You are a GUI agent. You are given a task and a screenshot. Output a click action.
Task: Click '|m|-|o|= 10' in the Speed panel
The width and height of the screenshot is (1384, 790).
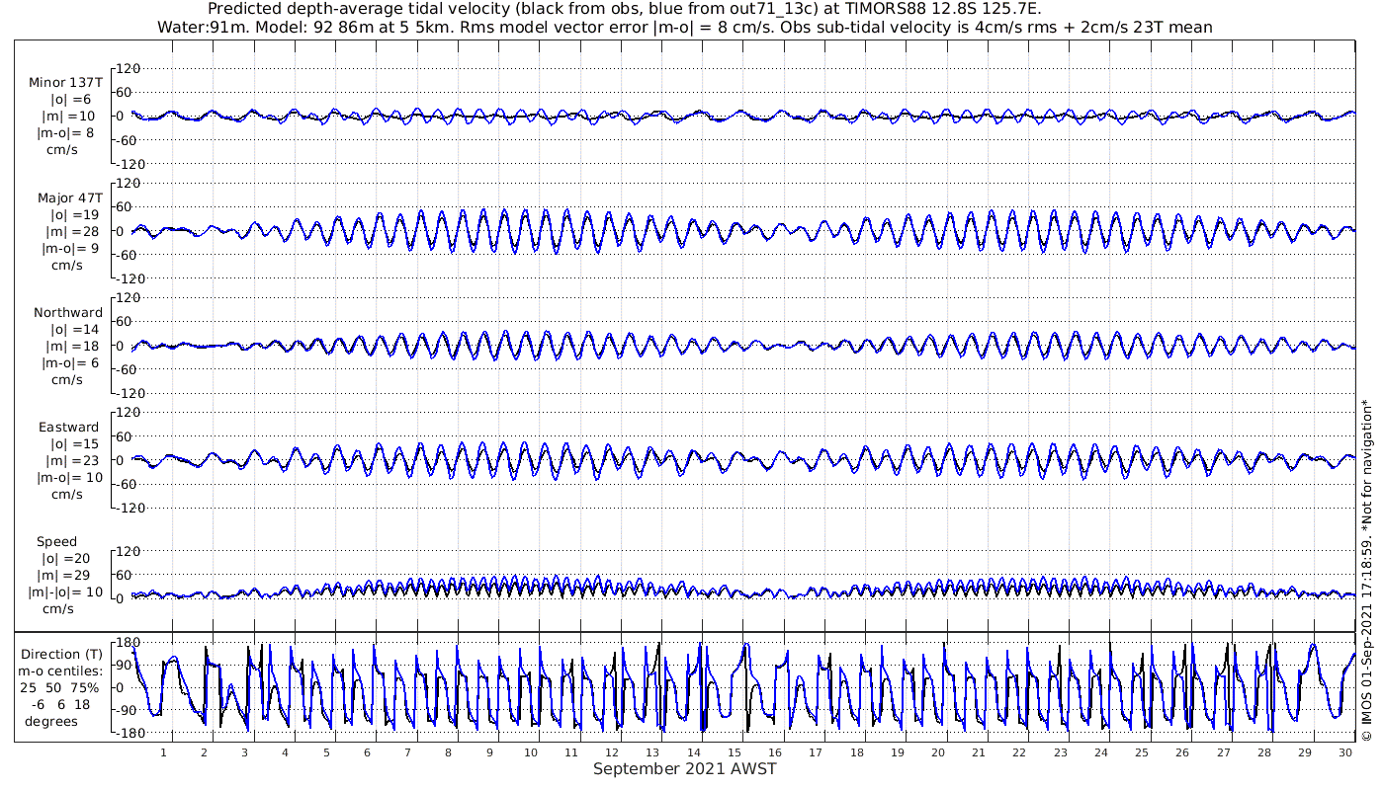(x=64, y=592)
